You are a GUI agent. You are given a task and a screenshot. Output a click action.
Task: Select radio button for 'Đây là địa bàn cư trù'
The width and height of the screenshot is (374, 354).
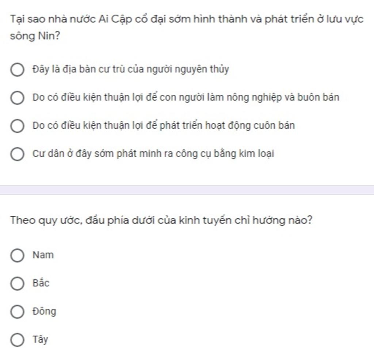point(17,70)
